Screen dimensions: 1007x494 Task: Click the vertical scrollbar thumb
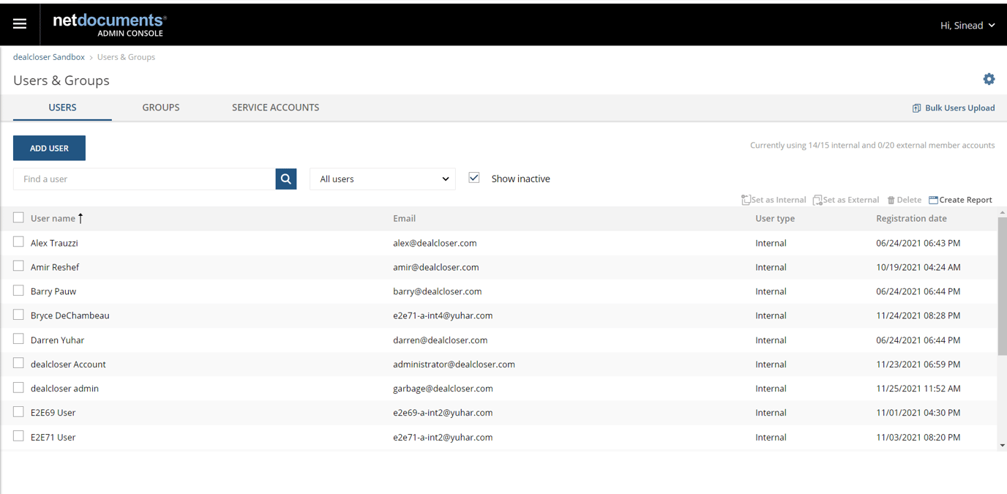tap(1002, 285)
